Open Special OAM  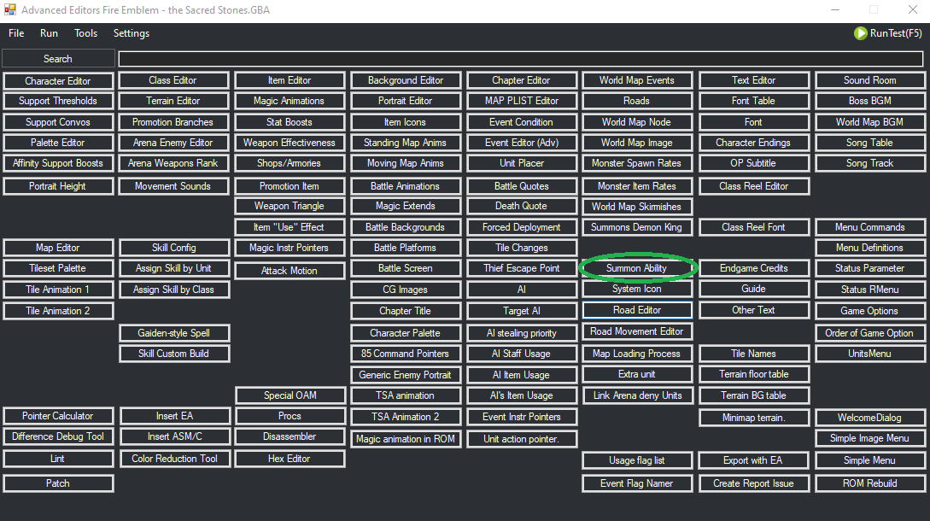(290, 395)
